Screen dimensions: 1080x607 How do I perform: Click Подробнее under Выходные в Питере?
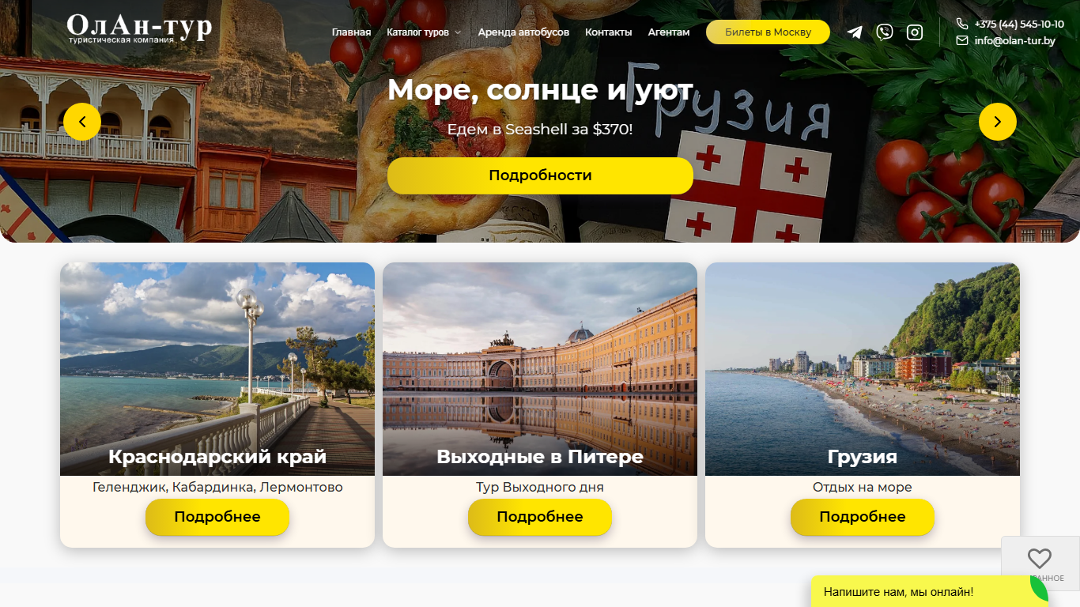click(x=540, y=517)
